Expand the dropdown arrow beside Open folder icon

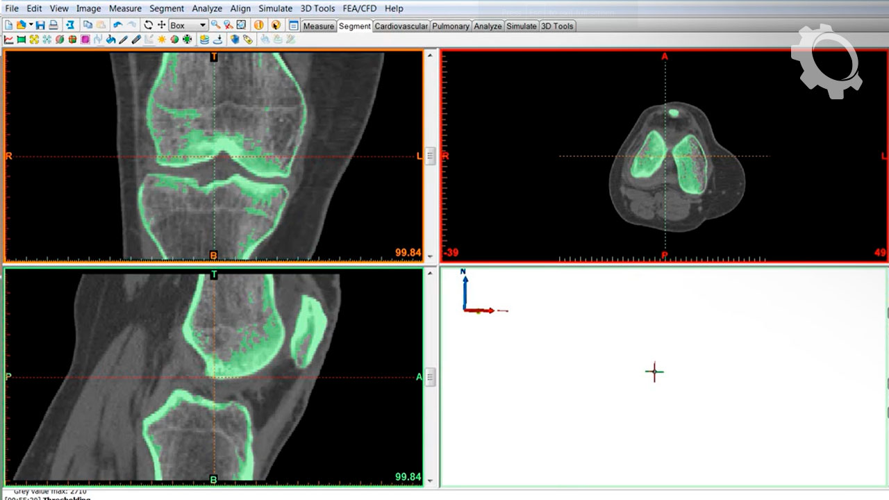pos(31,25)
